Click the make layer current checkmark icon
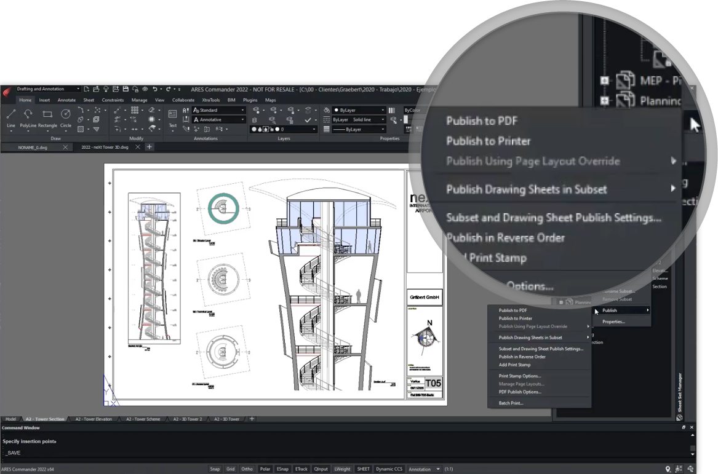The height and width of the screenshot is (474, 718). click(308, 120)
